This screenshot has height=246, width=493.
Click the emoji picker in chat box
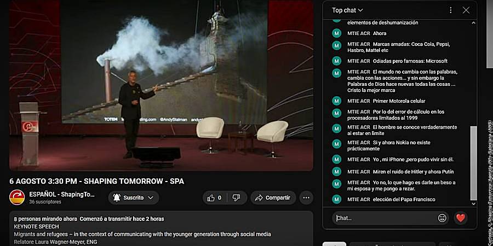pos(442,218)
